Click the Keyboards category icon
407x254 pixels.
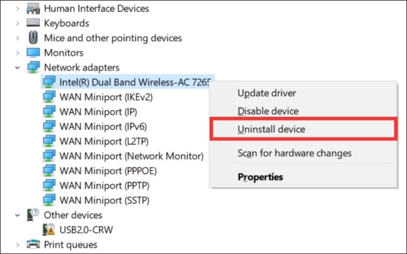tap(33, 23)
